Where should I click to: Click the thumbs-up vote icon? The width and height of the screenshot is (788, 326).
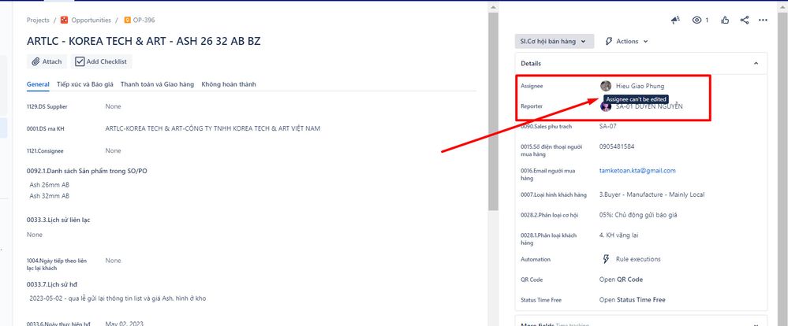tap(724, 20)
